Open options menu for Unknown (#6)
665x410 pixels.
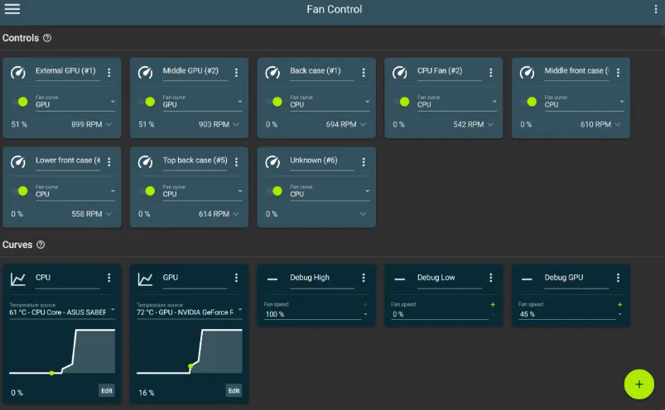(x=364, y=162)
